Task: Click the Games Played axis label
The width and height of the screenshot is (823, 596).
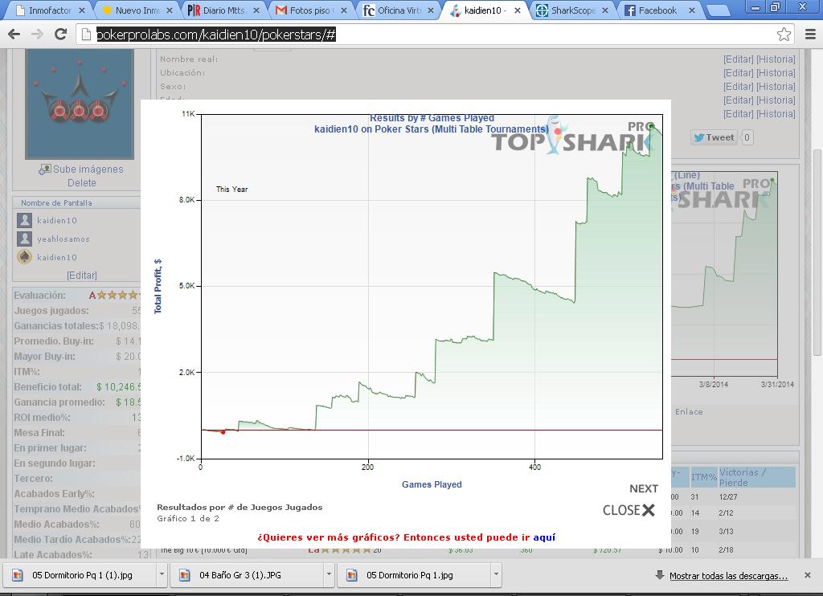Action: coord(432,484)
